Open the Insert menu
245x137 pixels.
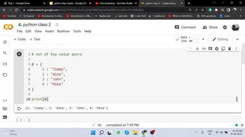[x=49, y=31]
